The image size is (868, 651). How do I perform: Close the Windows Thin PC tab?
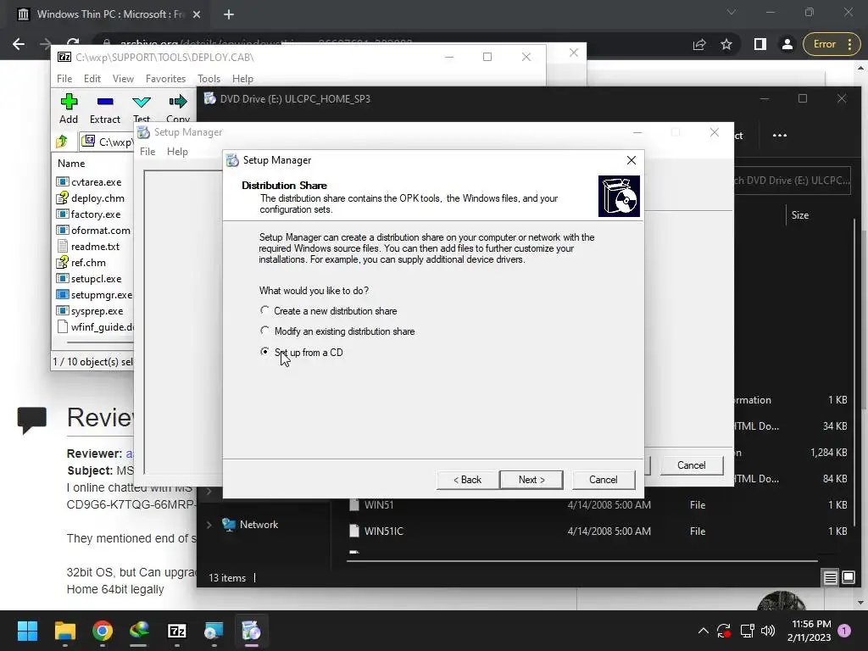(x=197, y=15)
